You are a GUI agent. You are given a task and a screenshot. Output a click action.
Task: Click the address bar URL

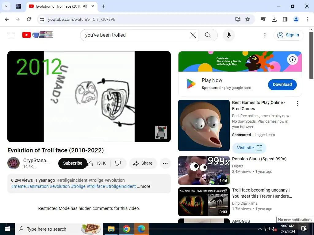pos(82,19)
